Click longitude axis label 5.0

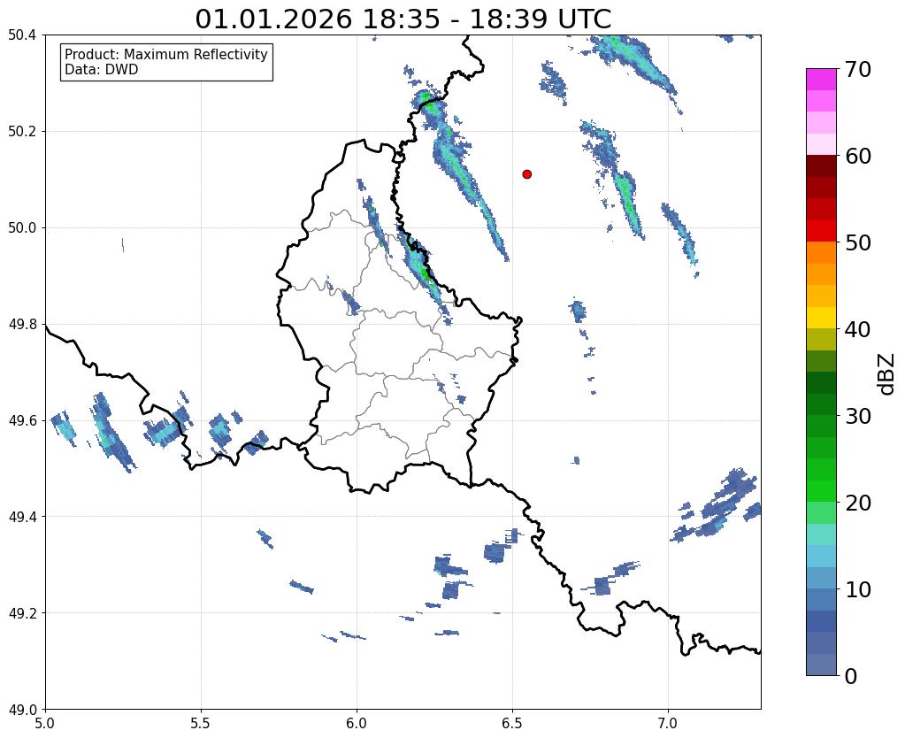45,724
